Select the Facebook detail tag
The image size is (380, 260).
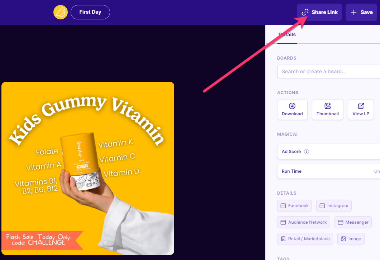(294, 206)
